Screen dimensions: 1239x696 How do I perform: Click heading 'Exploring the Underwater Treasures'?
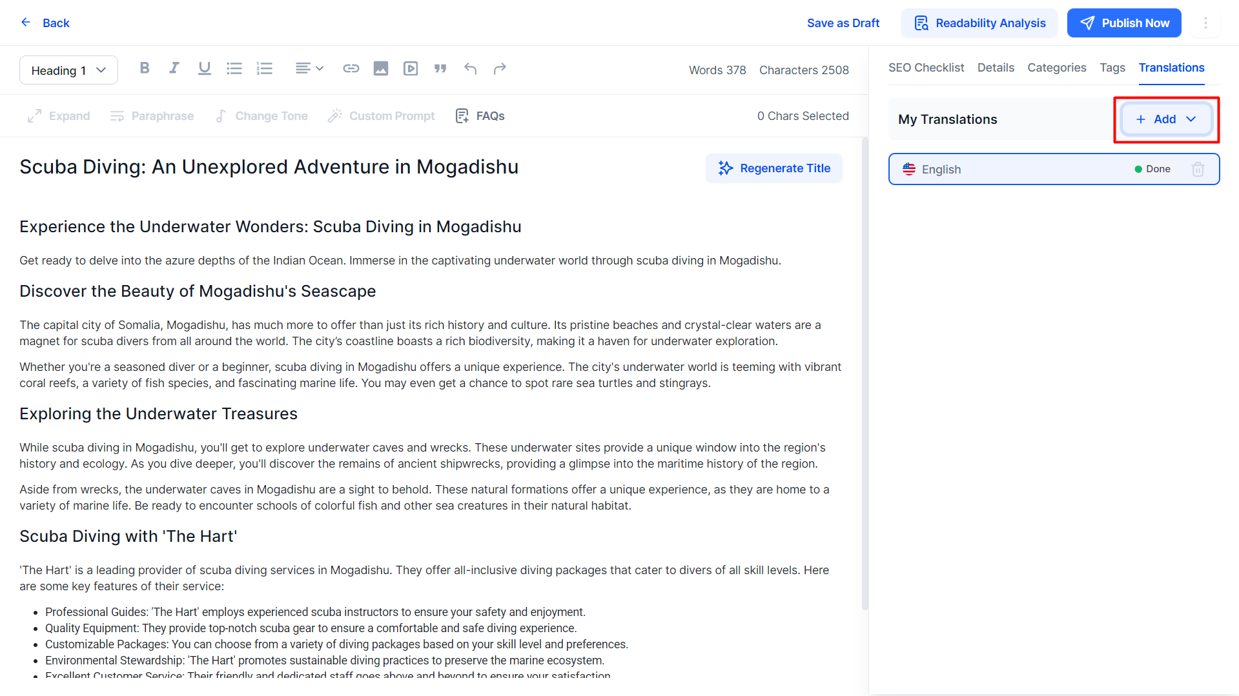(x=158, y=413)
